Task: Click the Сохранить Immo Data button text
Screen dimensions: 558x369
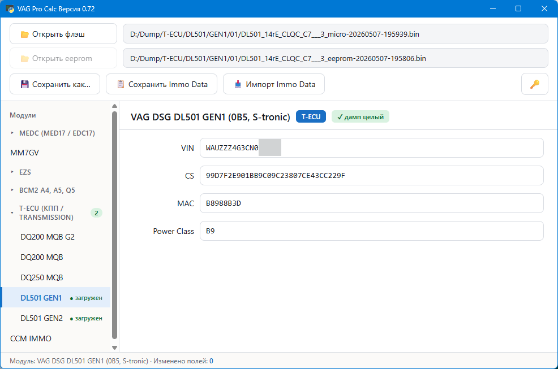Action: tap(168, 84)
